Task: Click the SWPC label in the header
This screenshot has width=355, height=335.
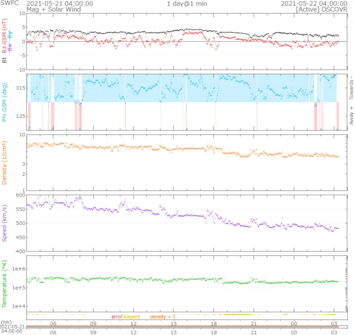Action: (x=9, y=3)
